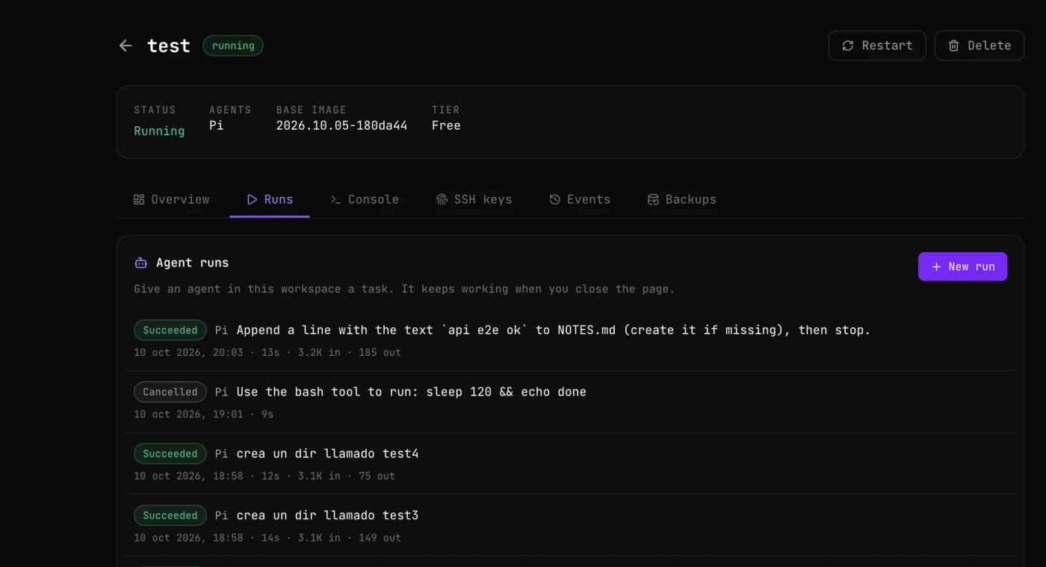Image resolution: width=1046 pixels, height=567 pixels.
Task: Switch to the Events tab
Action: coord(580,199)
